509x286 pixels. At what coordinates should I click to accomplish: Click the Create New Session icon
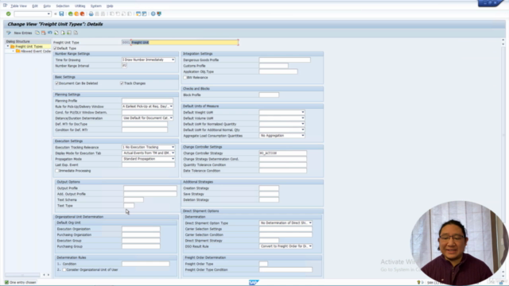(x=138, y=14)
